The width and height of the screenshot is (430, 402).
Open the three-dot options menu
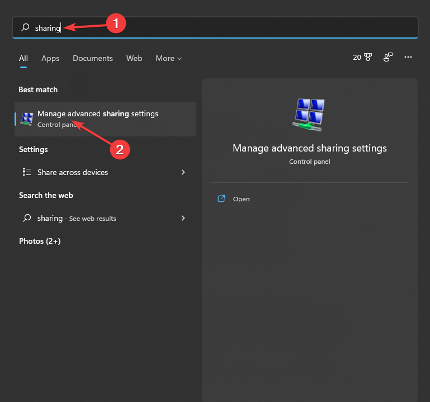click(x=408, y=57)
